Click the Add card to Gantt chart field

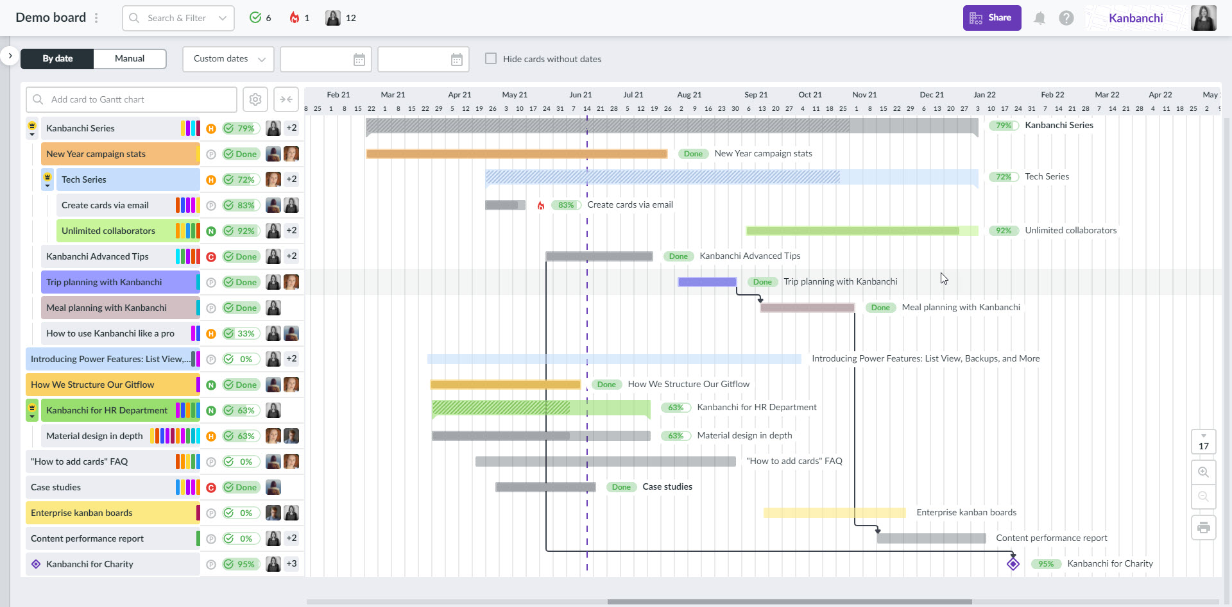[132, 99]
